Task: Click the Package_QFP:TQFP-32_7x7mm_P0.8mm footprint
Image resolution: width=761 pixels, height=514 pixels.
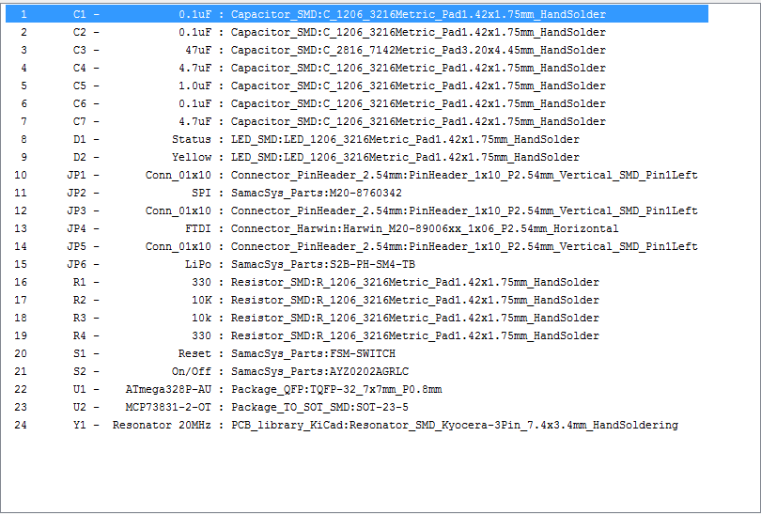Action: pos(336,389)
